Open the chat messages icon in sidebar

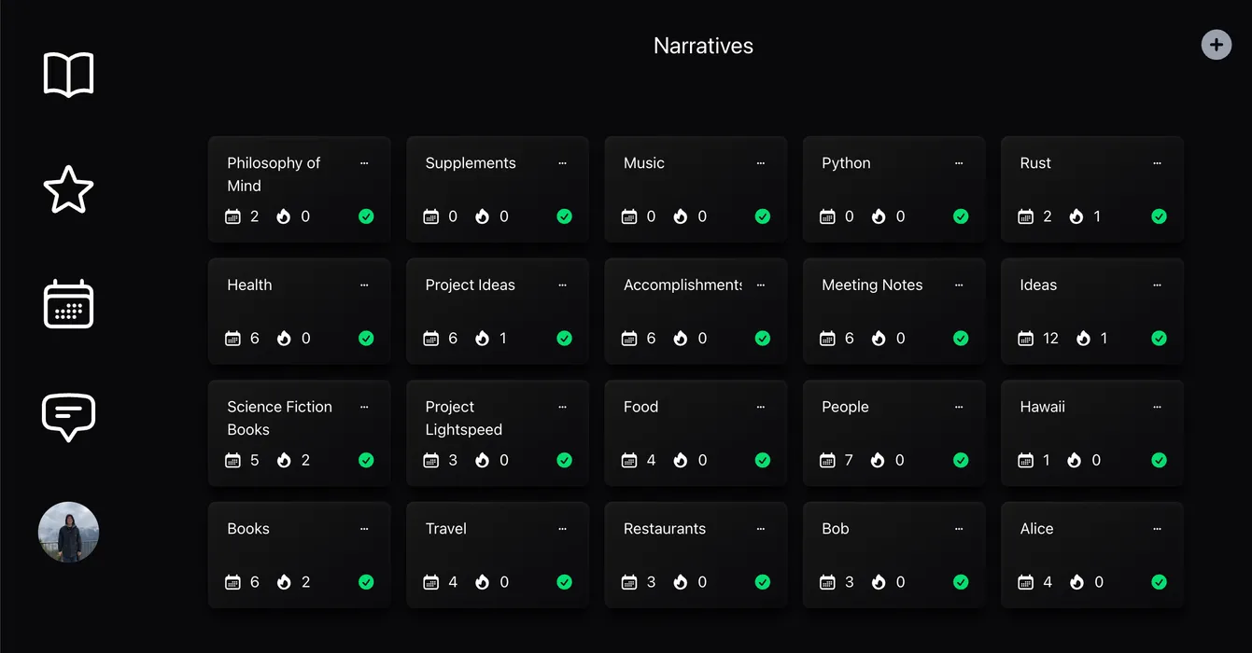[68, 417]
